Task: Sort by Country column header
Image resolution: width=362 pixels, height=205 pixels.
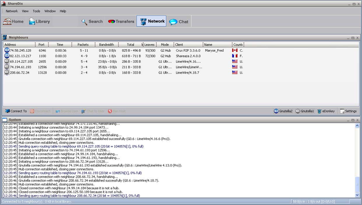Action: [238, 45]
